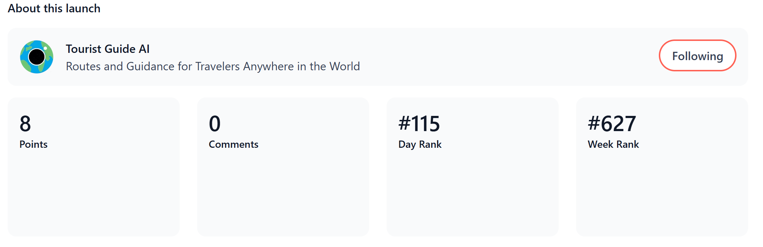Click the #627 week rank number
This screenshot has width=763, height=247.
(612, 123)
